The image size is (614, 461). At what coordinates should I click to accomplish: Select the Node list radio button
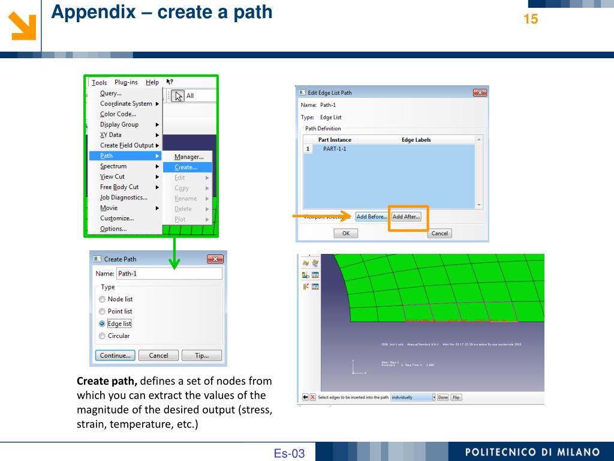(x=102, y=299)
